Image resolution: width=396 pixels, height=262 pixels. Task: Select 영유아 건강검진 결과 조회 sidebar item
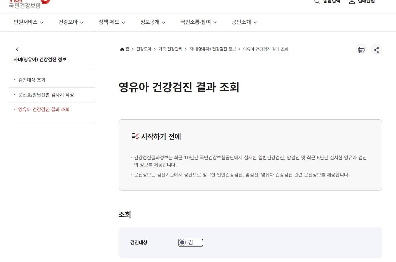click(44, 109)
